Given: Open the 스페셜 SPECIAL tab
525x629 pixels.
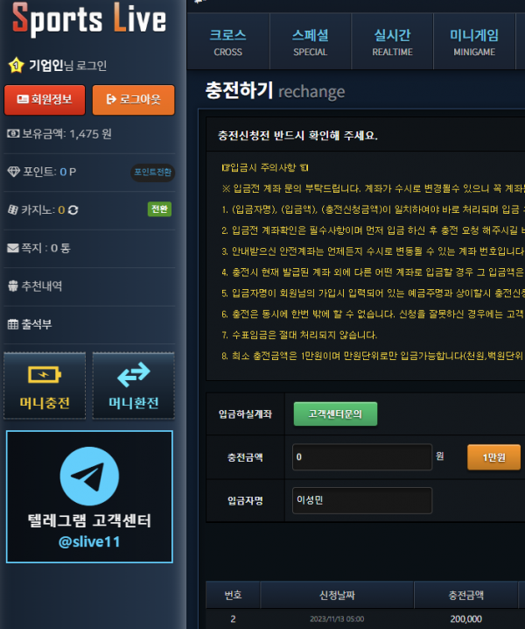Looking at the screenshot, I should click(311, 42).
